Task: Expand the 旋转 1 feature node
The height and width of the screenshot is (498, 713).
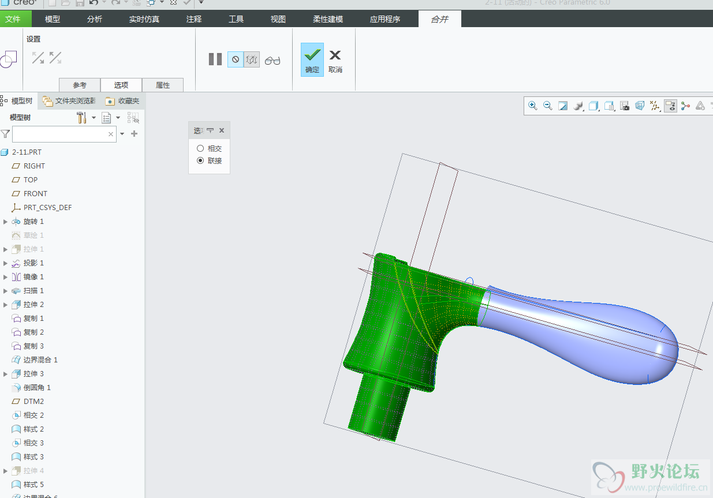Action: click(6, 222)
